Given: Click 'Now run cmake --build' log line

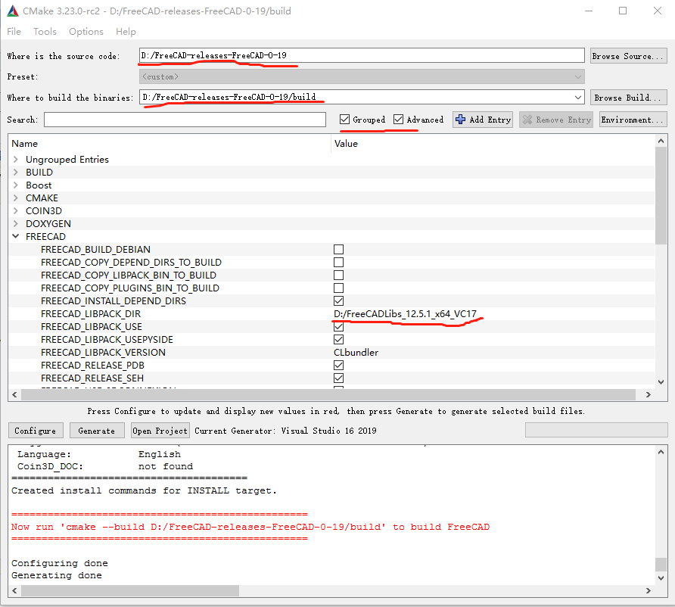Looking at the screenshot, I should [x=250, y=527].
